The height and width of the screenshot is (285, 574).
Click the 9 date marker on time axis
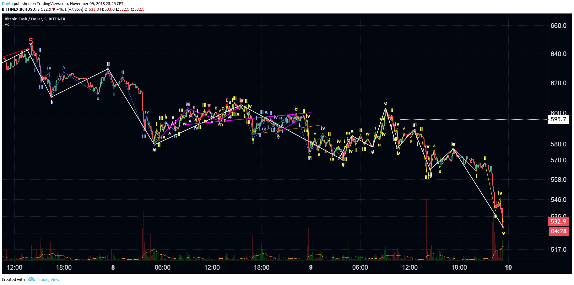point(311,267)
